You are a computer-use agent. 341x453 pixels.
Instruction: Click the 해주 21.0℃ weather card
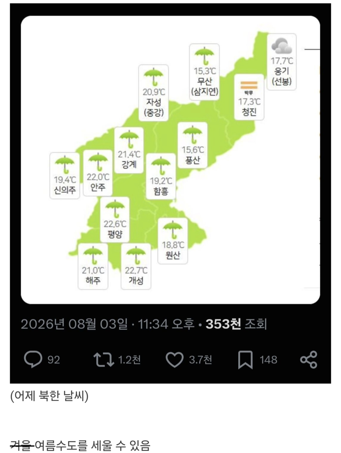[x=93, y=266]
